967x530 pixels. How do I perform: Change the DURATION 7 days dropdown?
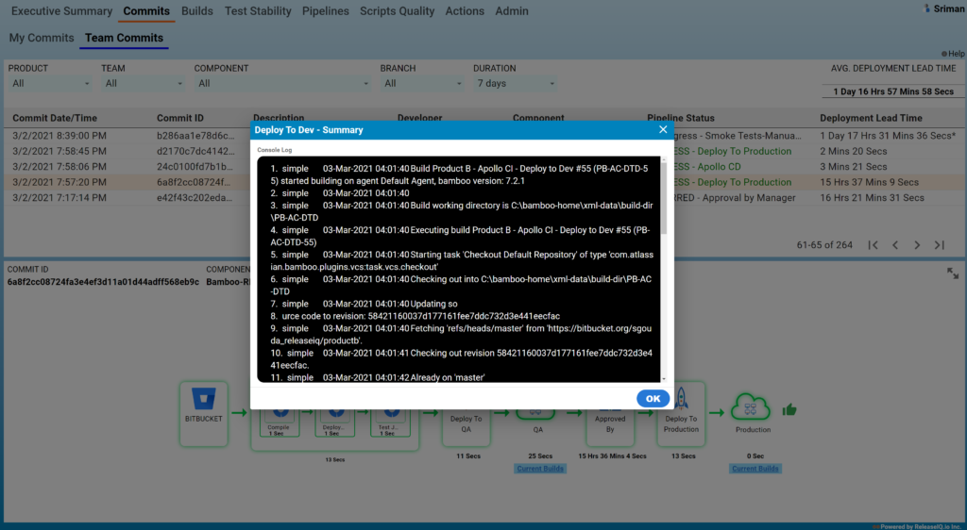516,83
